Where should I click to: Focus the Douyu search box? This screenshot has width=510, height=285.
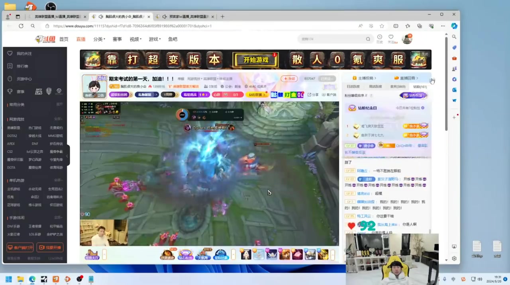click(332, 39)
